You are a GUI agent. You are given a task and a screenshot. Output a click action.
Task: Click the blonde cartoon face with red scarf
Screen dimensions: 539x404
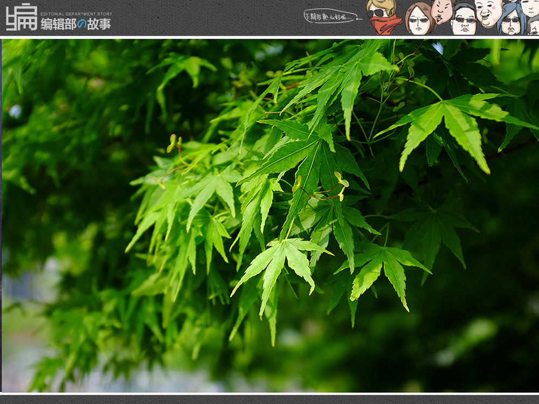tap(383, 17)
